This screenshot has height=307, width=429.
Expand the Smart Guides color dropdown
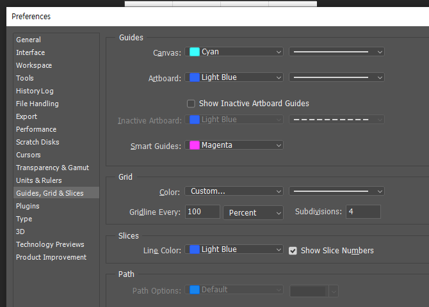(234, 145)
